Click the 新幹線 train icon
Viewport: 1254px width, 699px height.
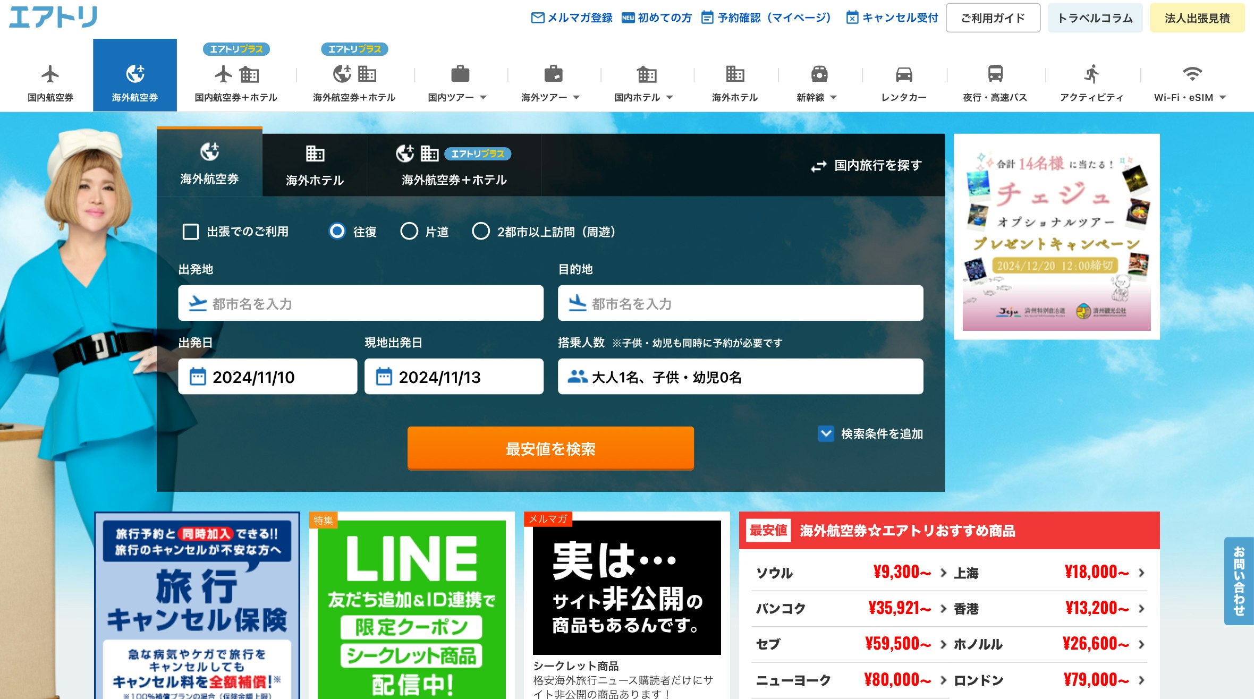click(x=819, y=74)
